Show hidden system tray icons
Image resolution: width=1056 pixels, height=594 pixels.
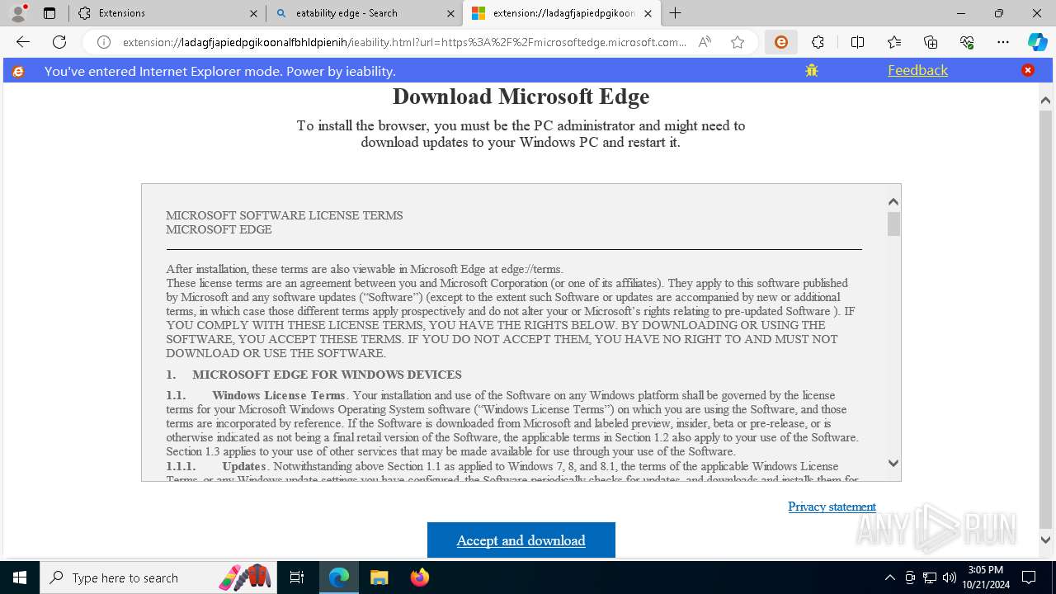[x=889, y=577]
